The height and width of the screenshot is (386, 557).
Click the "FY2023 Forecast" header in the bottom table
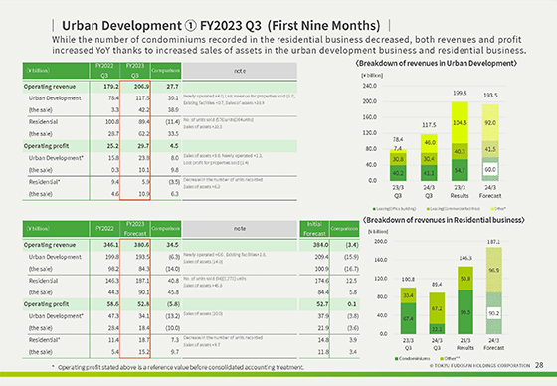(135, 229)
